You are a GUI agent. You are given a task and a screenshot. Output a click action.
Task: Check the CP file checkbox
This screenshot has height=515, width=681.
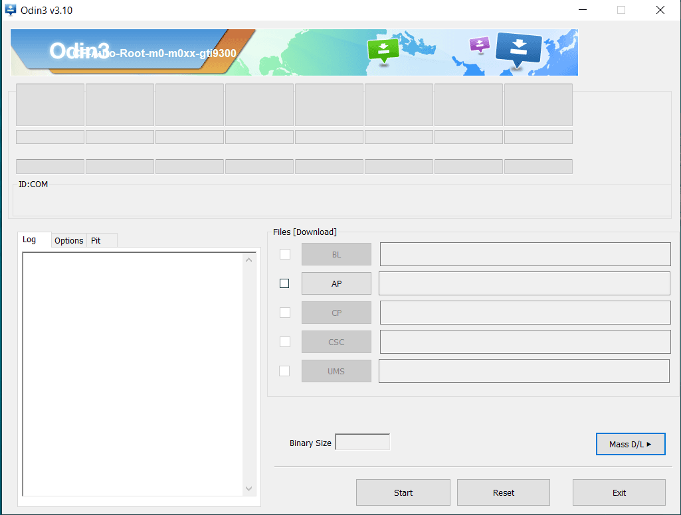[285, 313]
